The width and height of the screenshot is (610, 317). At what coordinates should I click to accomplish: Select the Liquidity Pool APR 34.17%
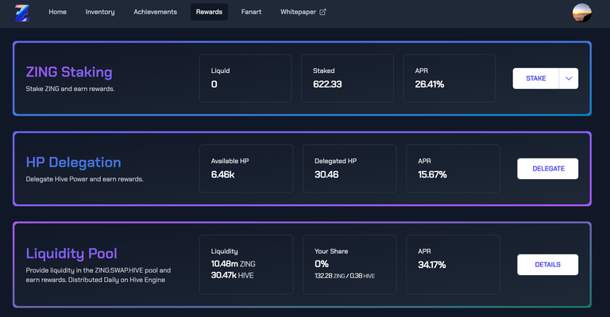point(432,265)
